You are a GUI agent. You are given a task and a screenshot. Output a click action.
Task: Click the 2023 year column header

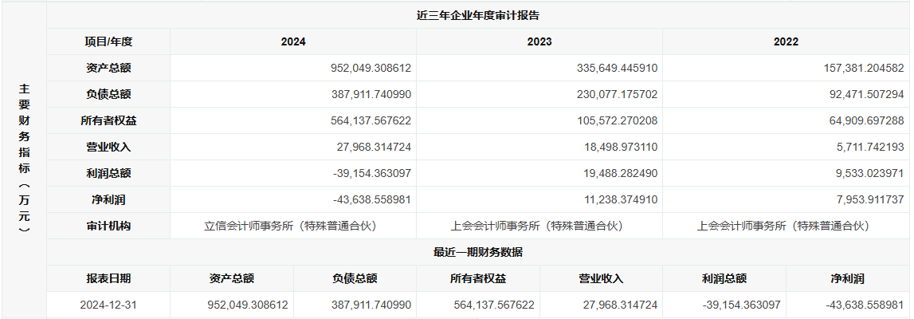539,41
